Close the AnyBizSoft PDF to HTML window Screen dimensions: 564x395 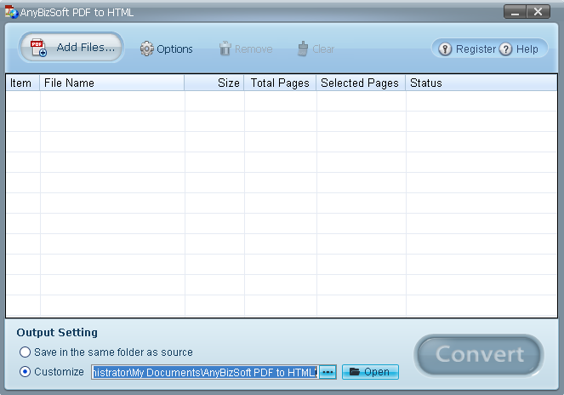pyautogui.click(x=538, y=12)
